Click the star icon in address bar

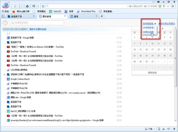pyautogui.click(x=44, y=6)
